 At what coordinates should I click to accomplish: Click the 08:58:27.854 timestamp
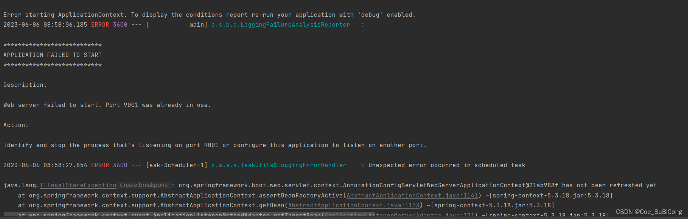(65, 165)
